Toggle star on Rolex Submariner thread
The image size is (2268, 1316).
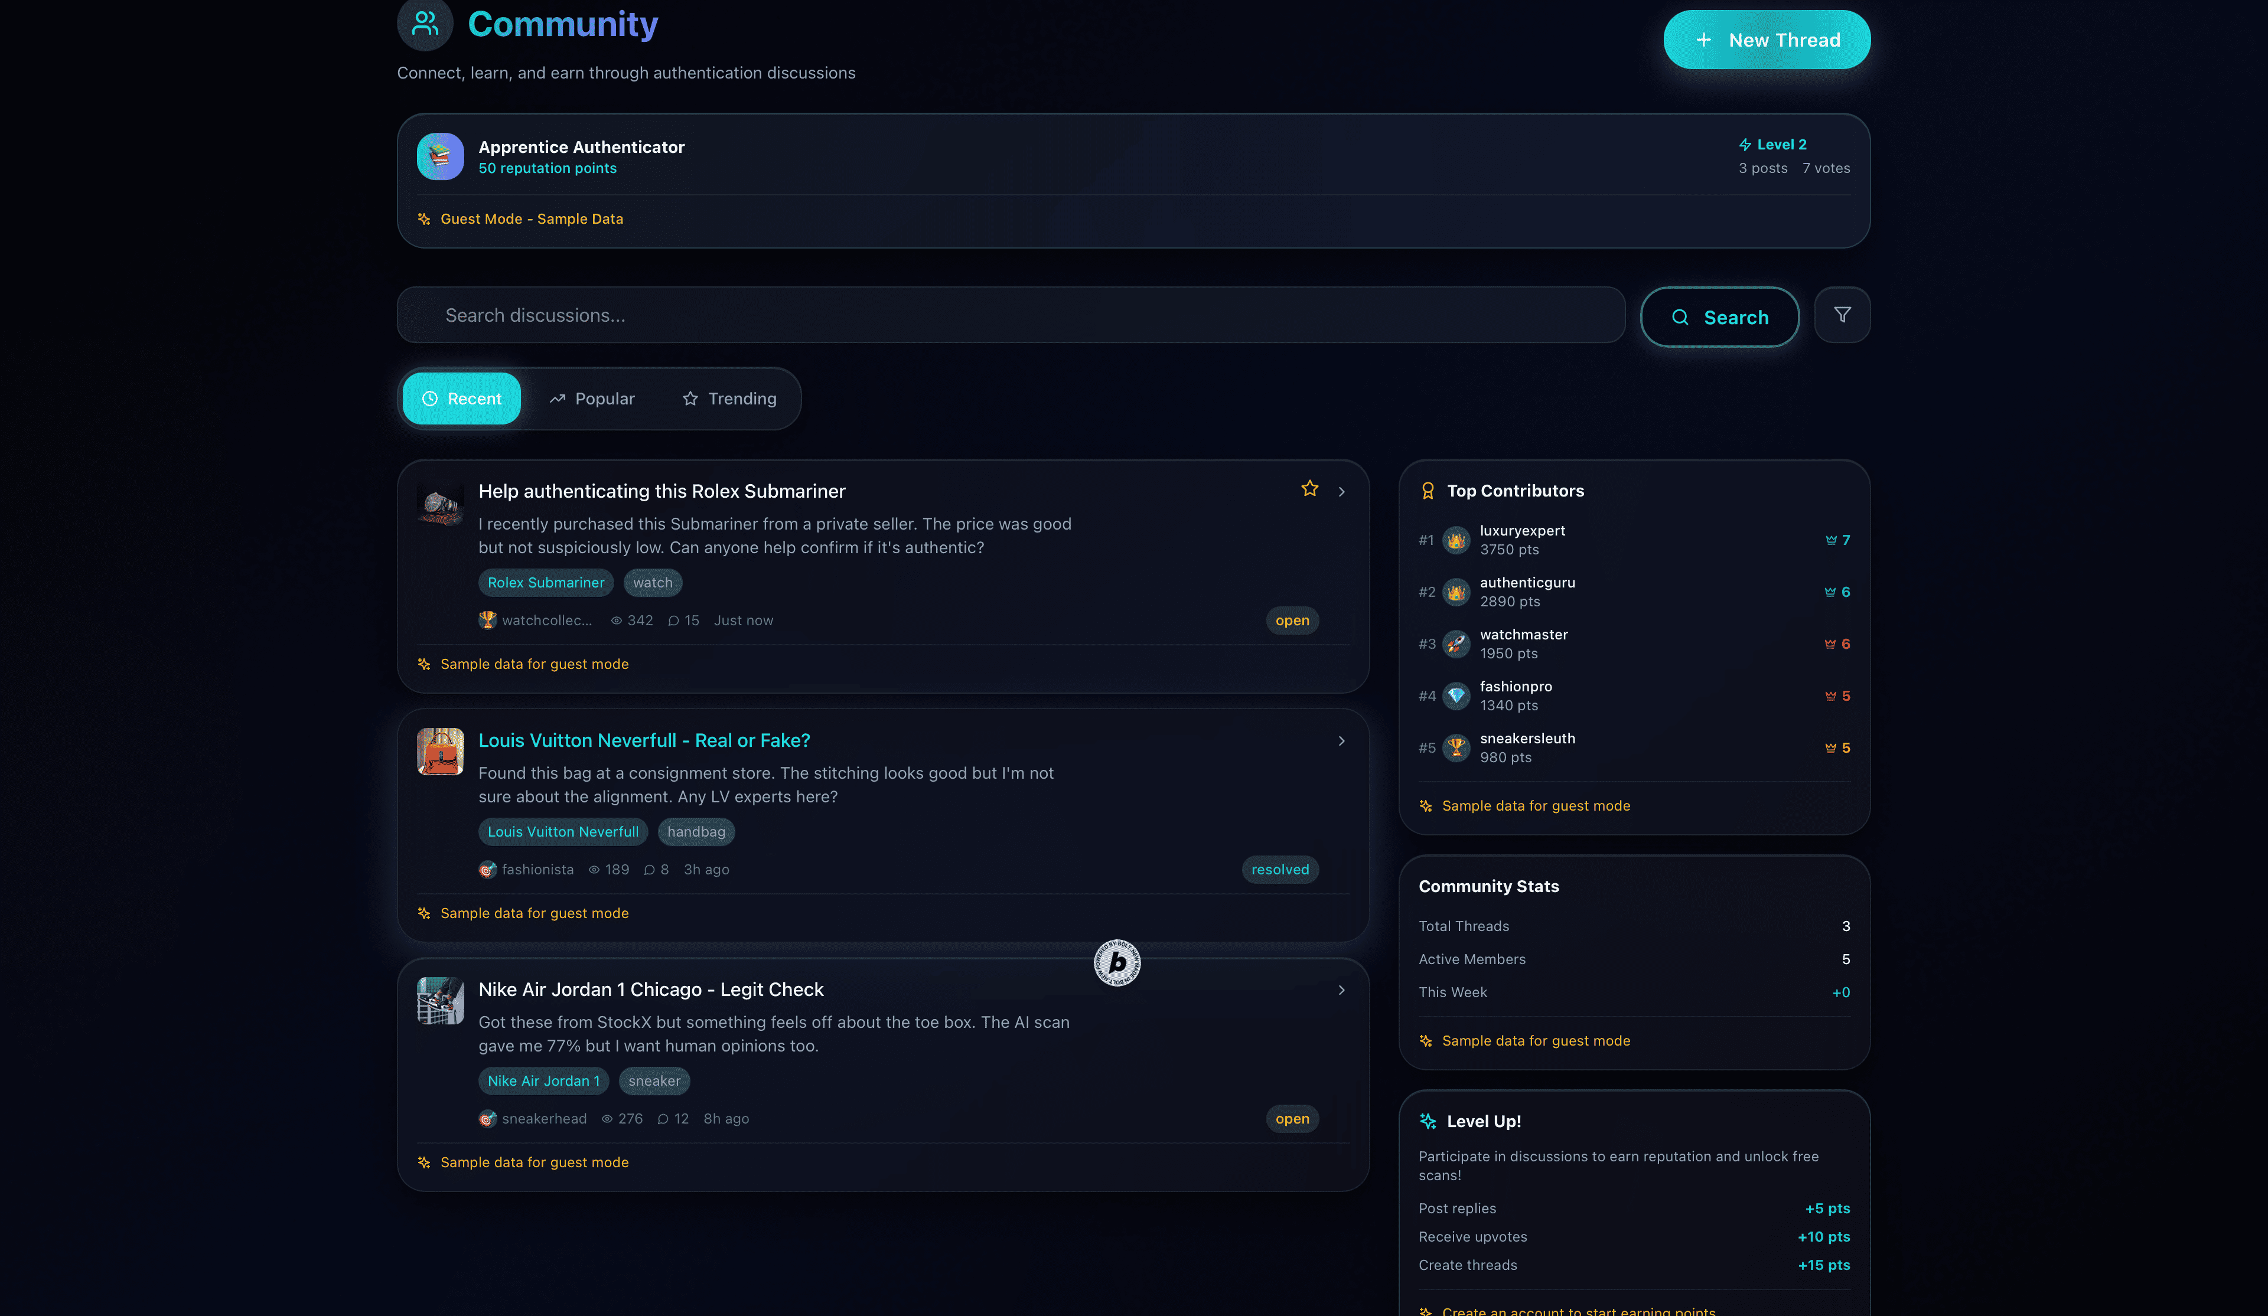tap(1309, 488)
